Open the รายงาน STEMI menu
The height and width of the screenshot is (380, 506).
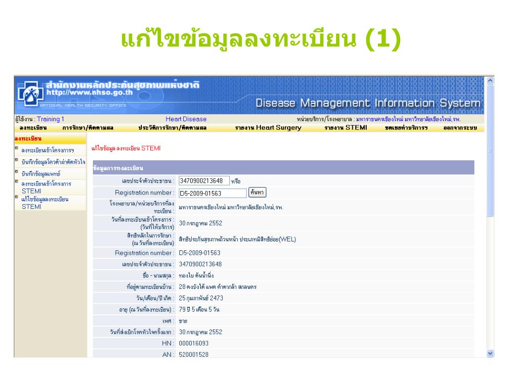[345, 128]
